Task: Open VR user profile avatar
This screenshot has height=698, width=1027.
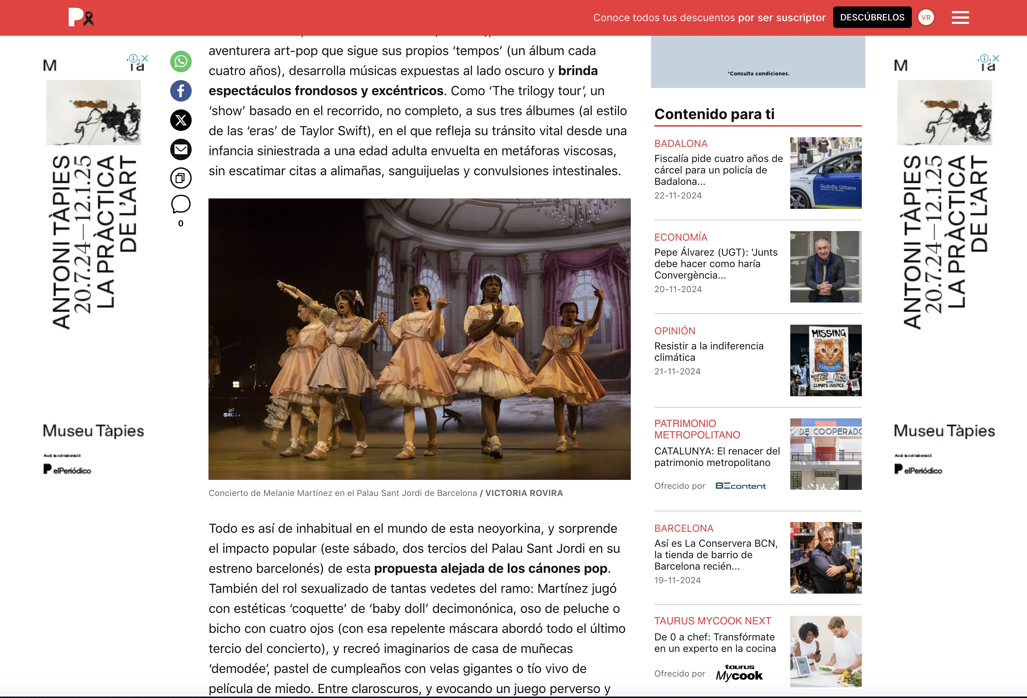Action: [926, 18]
